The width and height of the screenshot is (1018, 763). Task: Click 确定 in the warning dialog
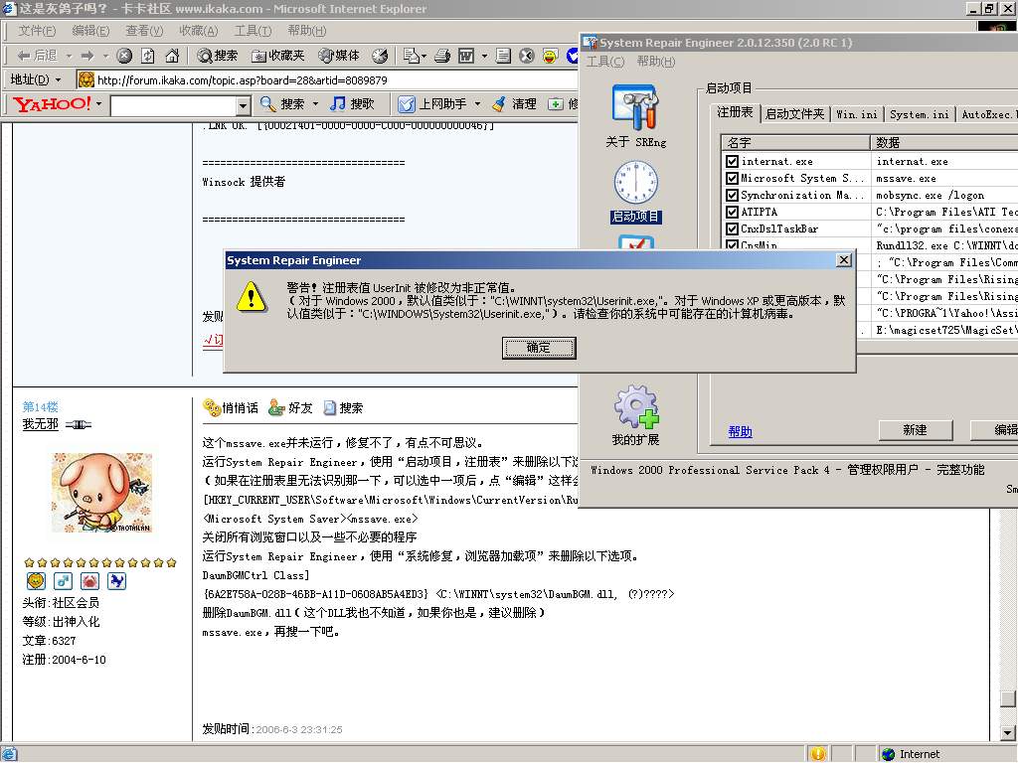point(538,348)
